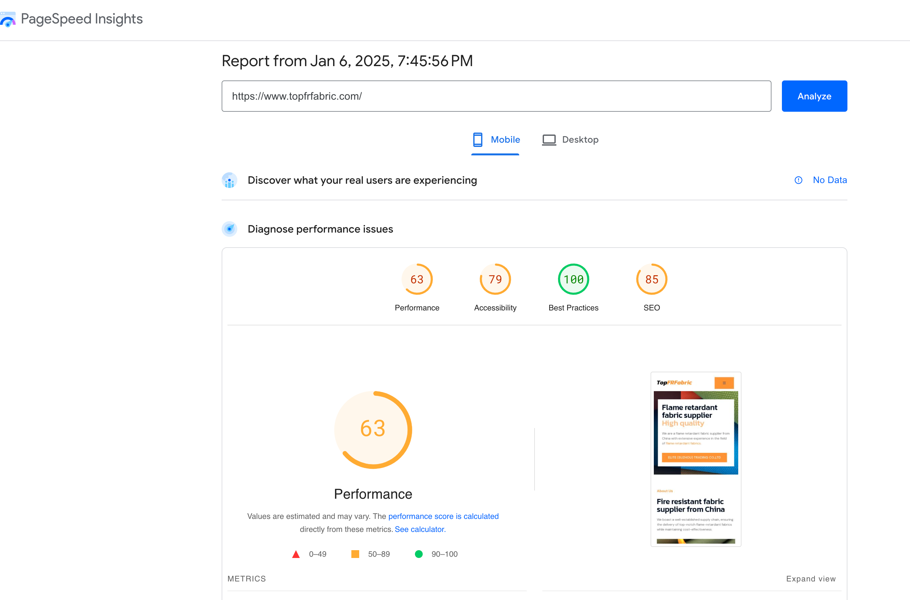The height and width of the screenshot is (600, 910).
Task: Click Expand view for metrics
Action: [x=811, y=579]
